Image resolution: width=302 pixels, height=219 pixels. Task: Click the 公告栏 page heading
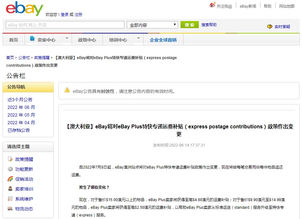coord(16,76)
